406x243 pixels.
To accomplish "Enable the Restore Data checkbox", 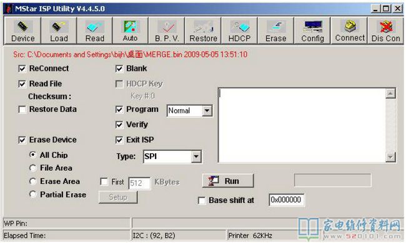I will tap(22, 110).
